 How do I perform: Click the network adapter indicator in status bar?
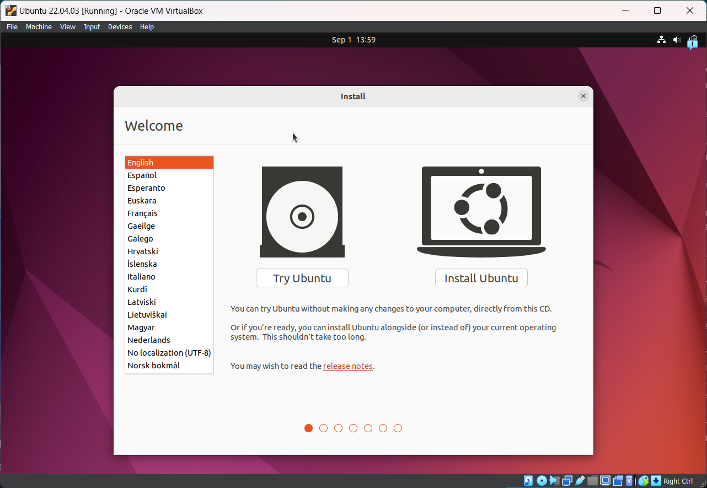(x=567, y=481)
